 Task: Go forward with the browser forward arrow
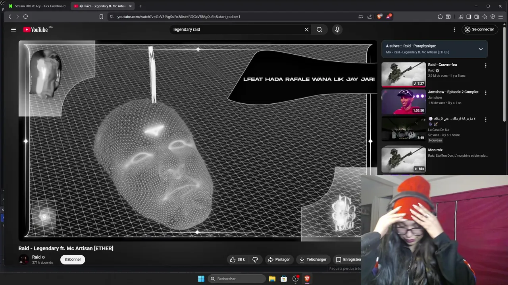click(17, 17)
